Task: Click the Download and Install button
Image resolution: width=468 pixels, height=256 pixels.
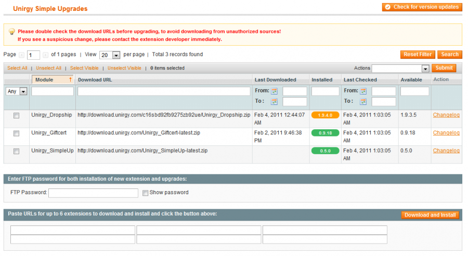Action: (430, 215)
